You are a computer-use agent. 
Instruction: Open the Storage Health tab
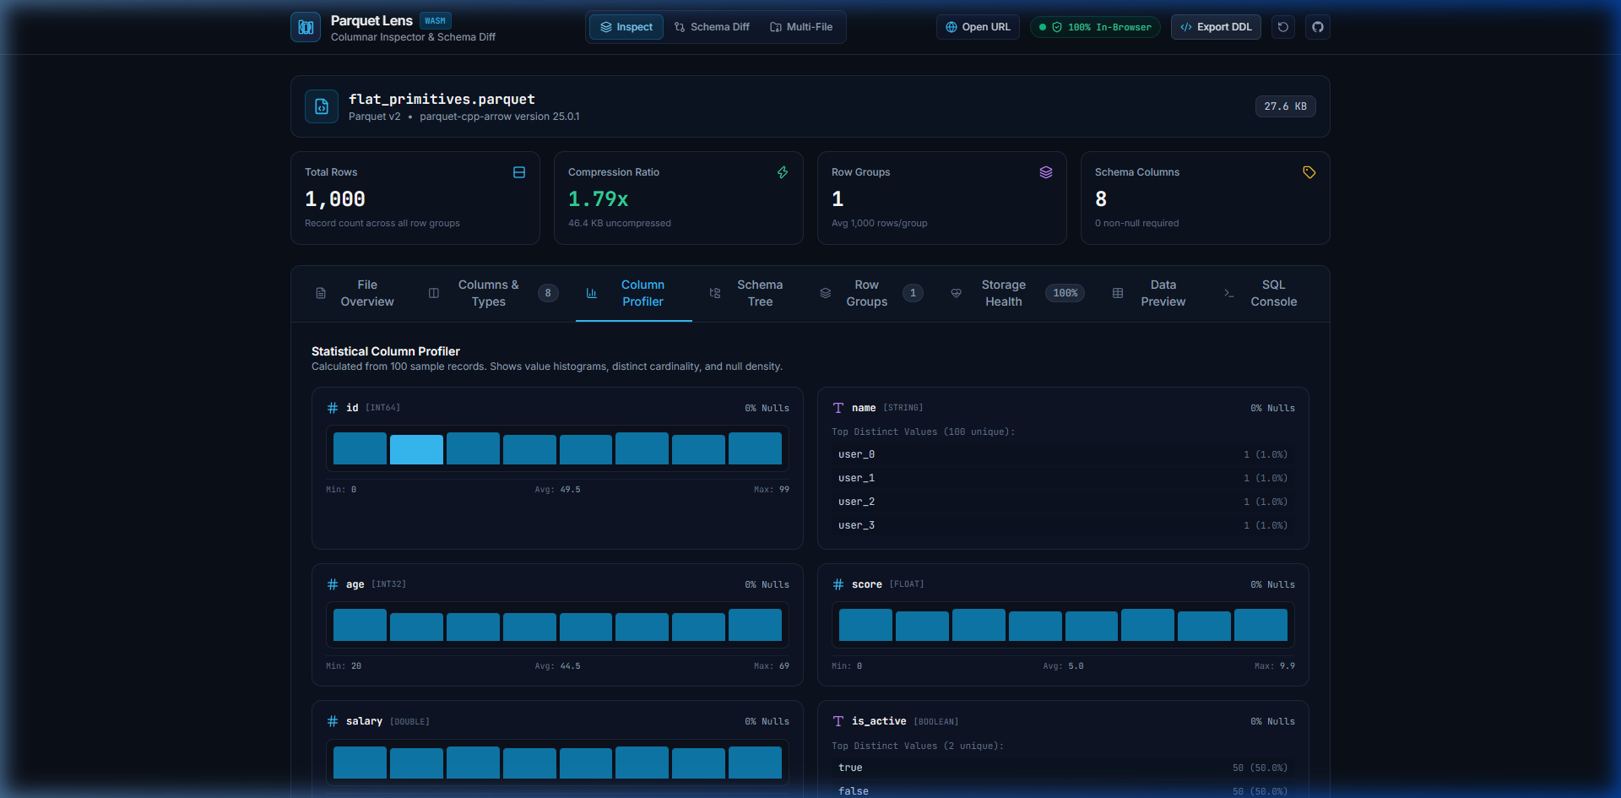[1017, 293]
